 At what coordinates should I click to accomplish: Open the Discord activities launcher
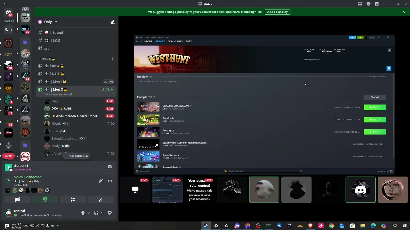point(73,200)
